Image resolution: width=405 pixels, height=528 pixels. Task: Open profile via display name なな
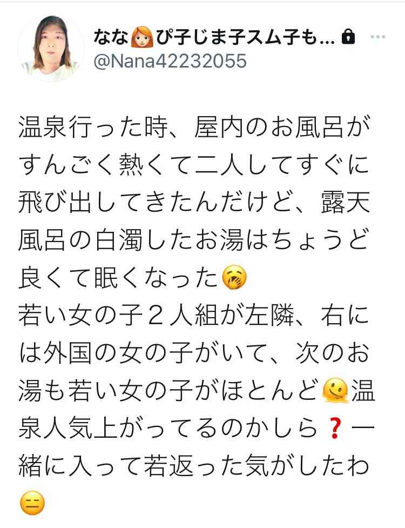click(x=110, y=37)
